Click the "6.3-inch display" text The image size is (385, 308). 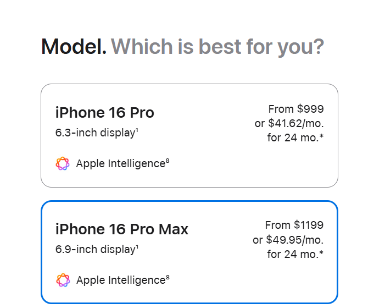coord(95,133)
